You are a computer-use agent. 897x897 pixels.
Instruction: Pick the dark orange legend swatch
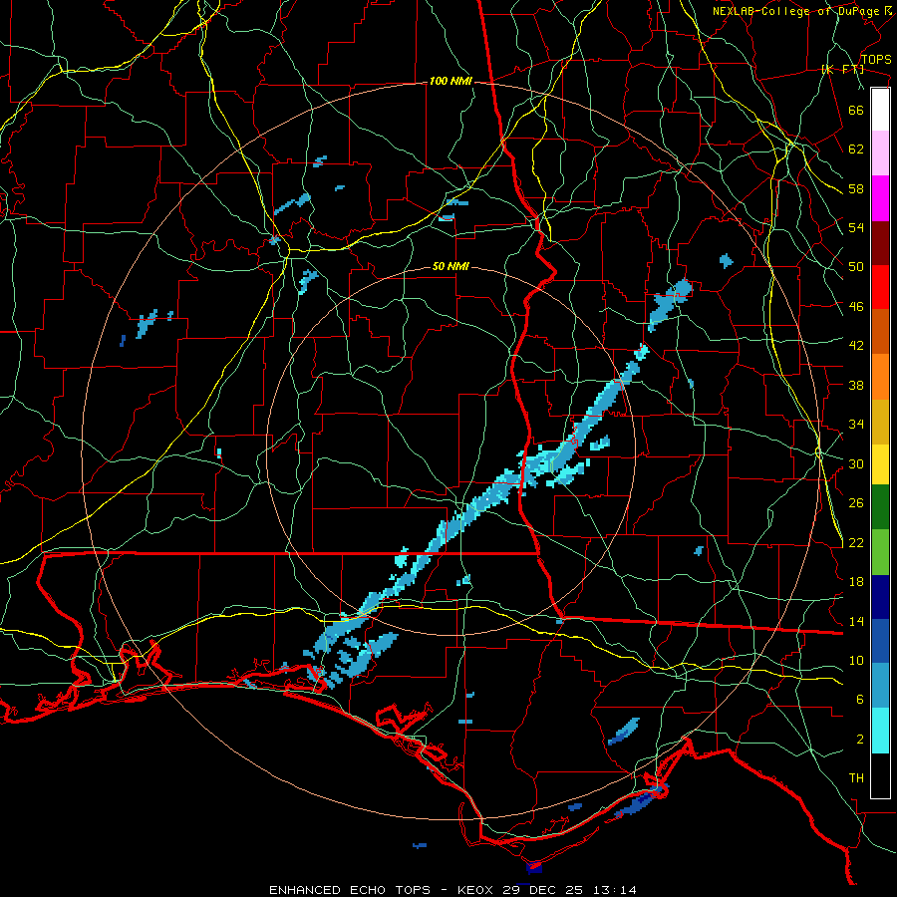coord(880,331)
